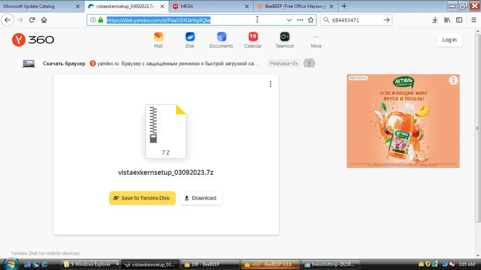Expand the More services menu
Screen dimensions: 481x270
(316, 40)
